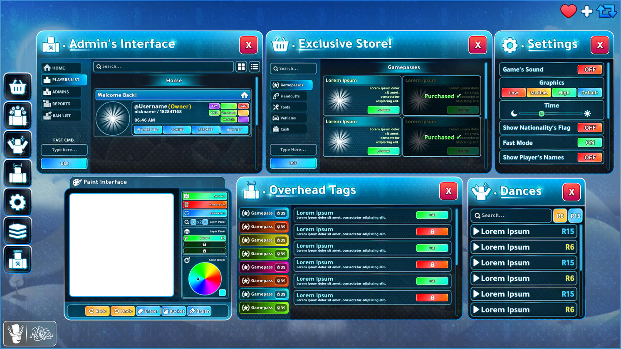Open REPORTS in Admin's sidebar menu
The width and height of the screenshot is (621, 349).
point(62,104)
